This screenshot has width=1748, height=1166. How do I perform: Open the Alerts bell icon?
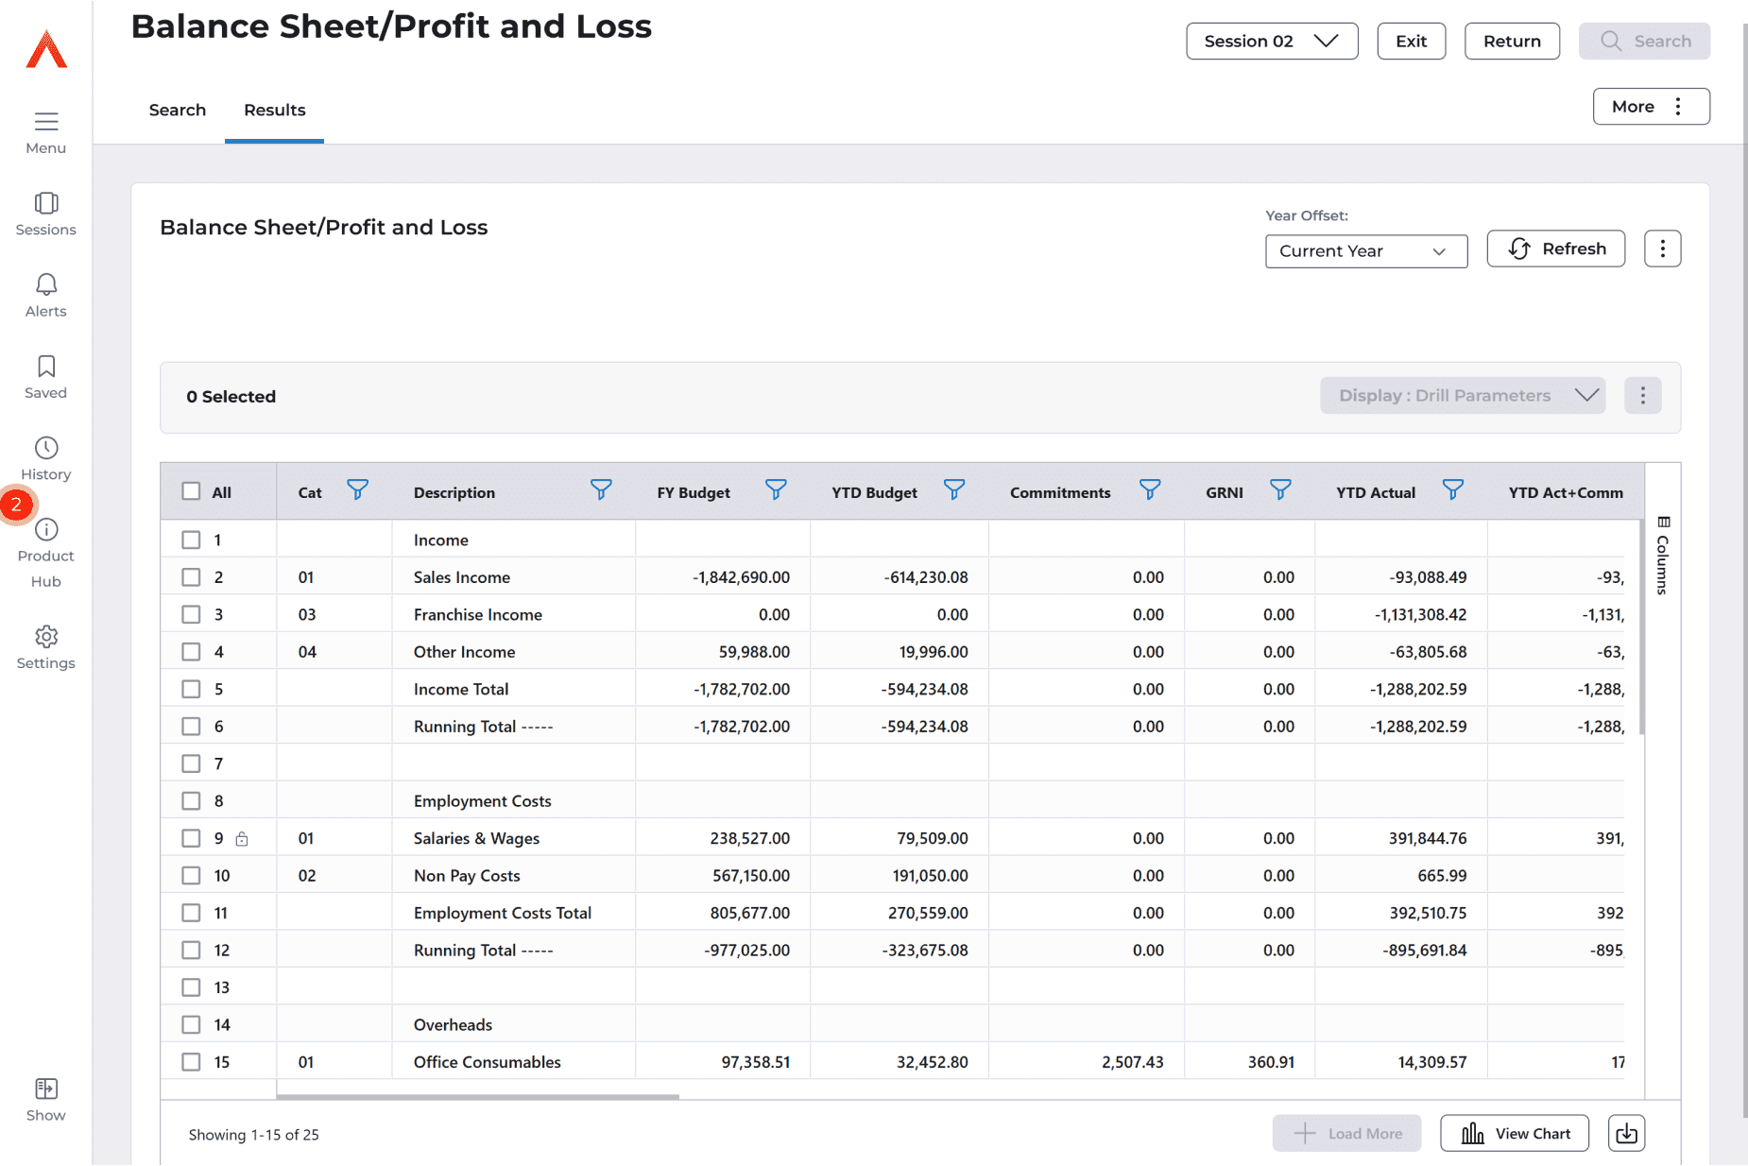pyautogui.click(x=45, y=285)
